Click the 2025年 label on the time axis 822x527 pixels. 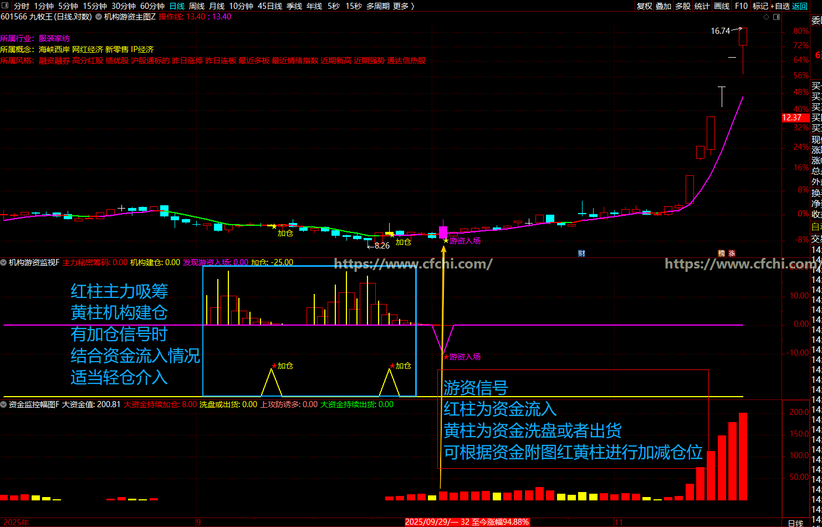coord(16,522)
